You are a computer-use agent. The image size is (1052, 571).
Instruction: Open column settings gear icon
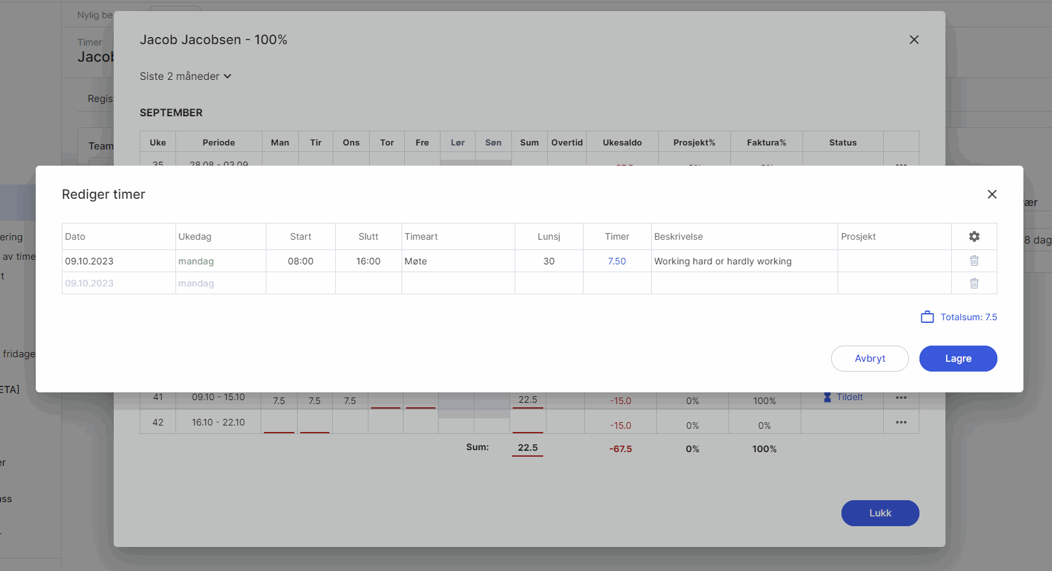[974, 236]
